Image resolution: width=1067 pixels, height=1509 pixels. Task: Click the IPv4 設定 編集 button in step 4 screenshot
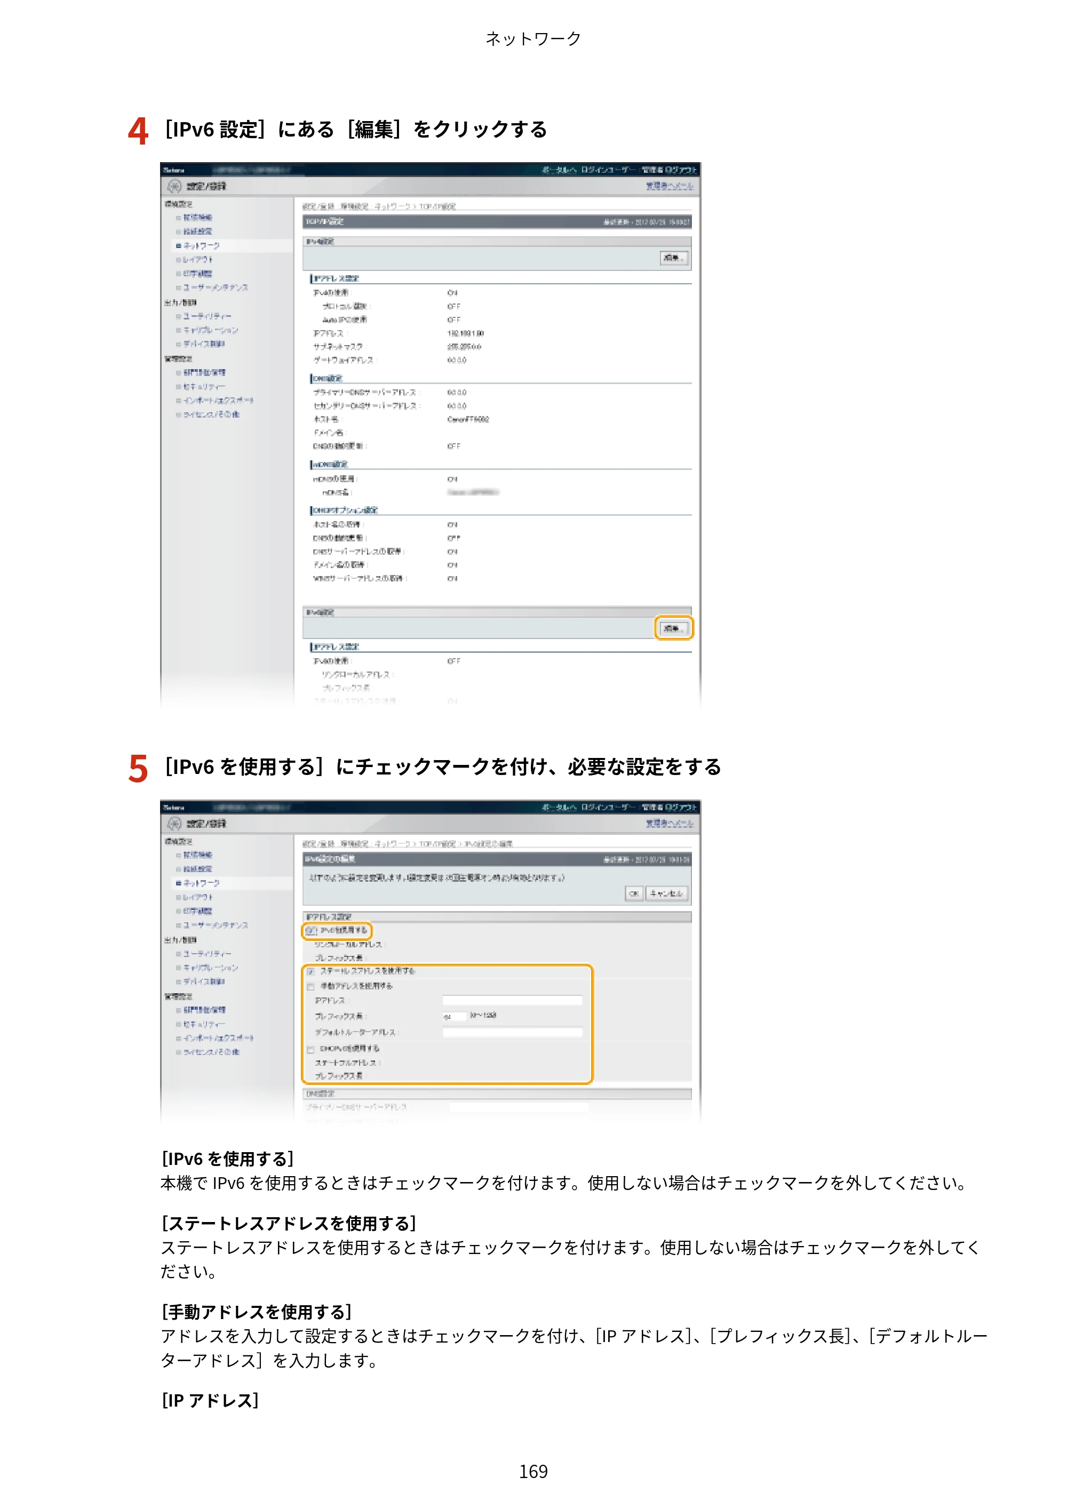(x=673, y=258)
